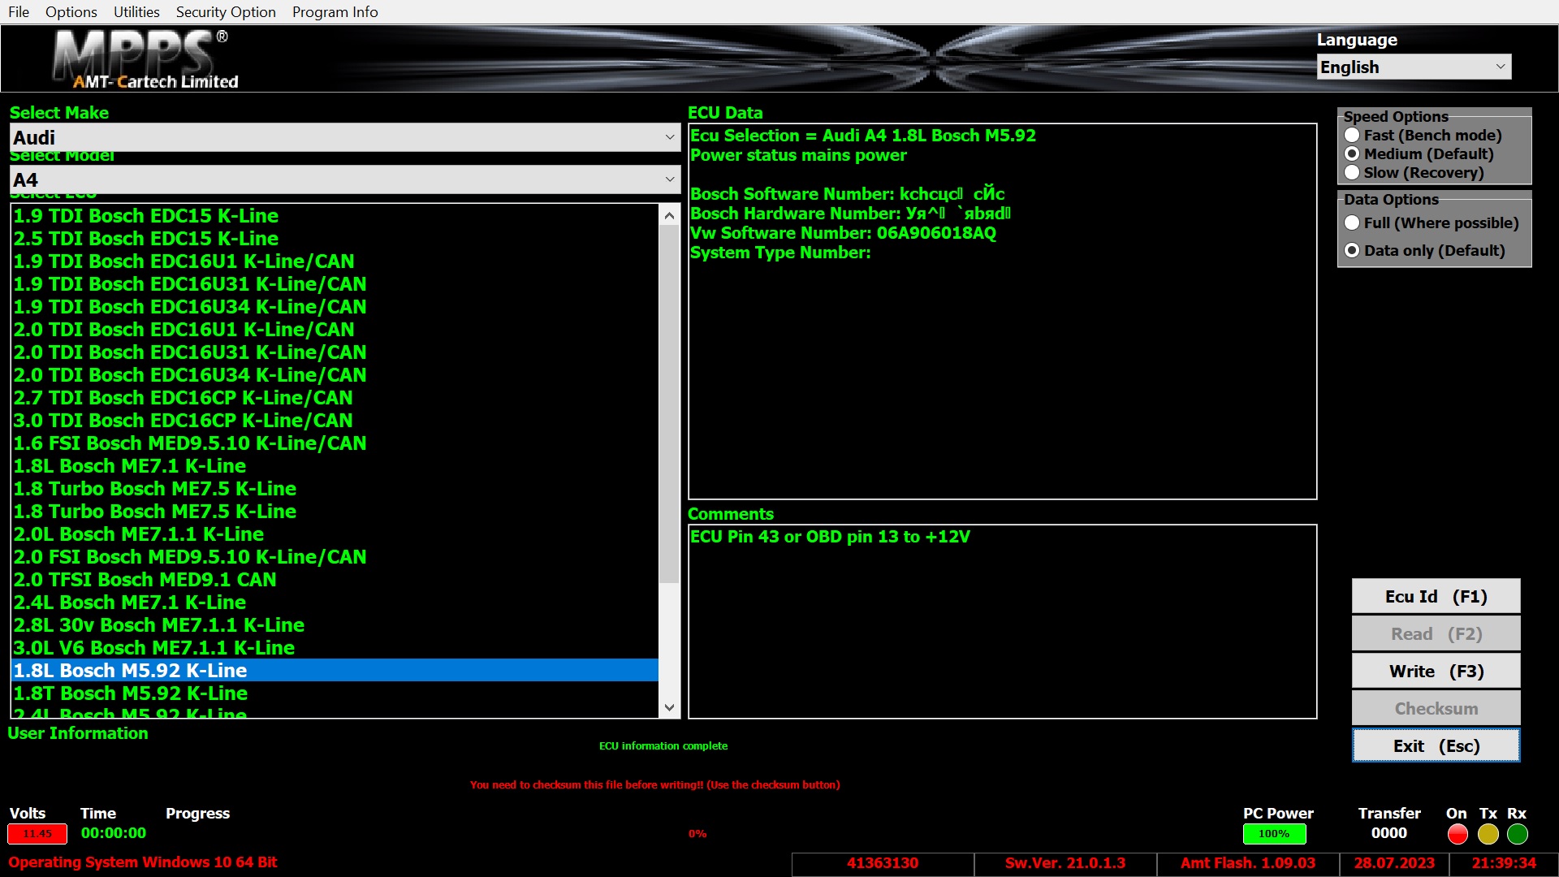Click the green PC Power 100% bar
This screenshot has width=1559, height=877.
point(1273,834)
